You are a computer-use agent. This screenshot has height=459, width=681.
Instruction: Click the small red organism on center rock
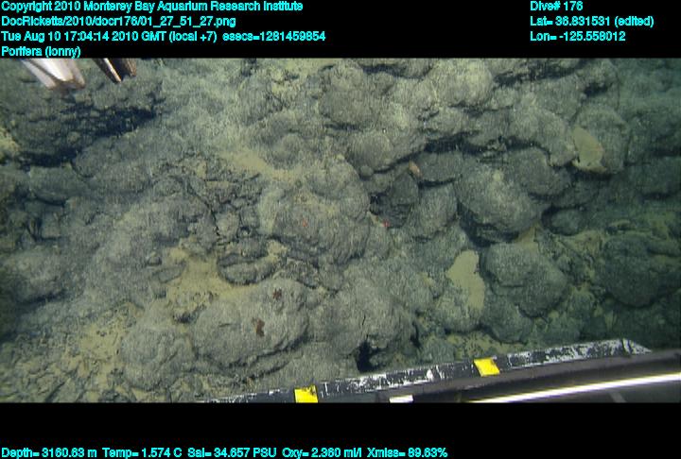coord(386,223)
